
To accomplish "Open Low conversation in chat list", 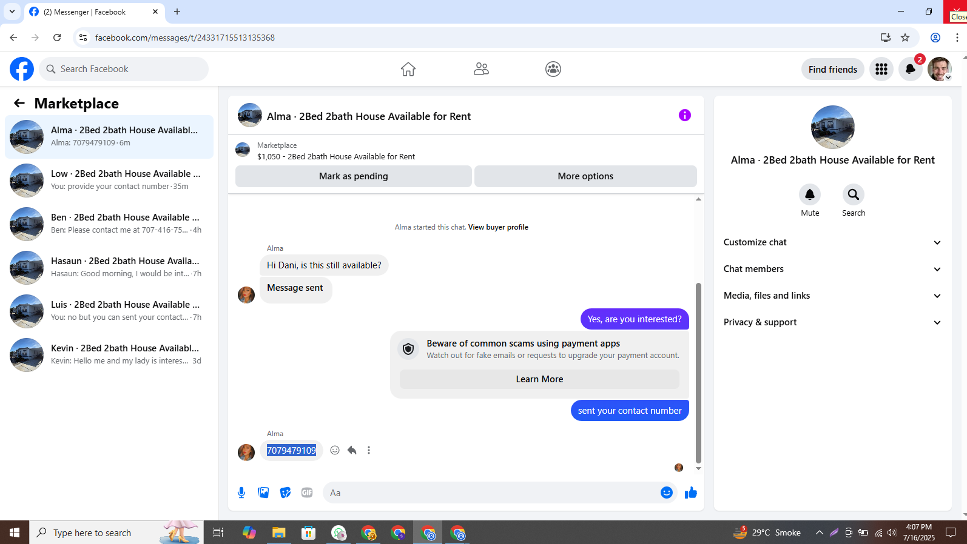I will pos(109,181).
